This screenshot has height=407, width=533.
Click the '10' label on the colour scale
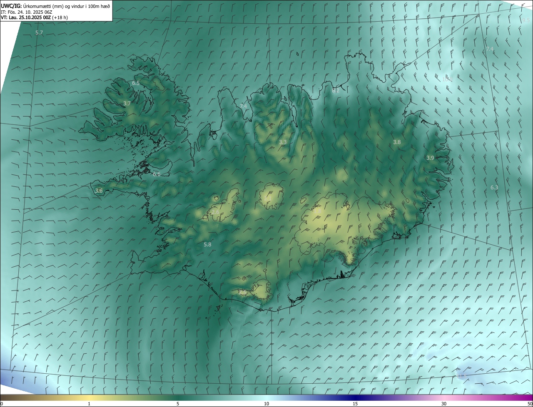pos(266,404)
